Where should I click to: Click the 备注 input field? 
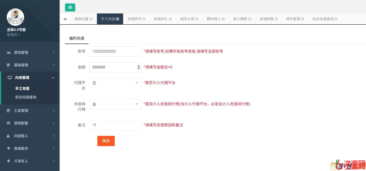point(115,125)
